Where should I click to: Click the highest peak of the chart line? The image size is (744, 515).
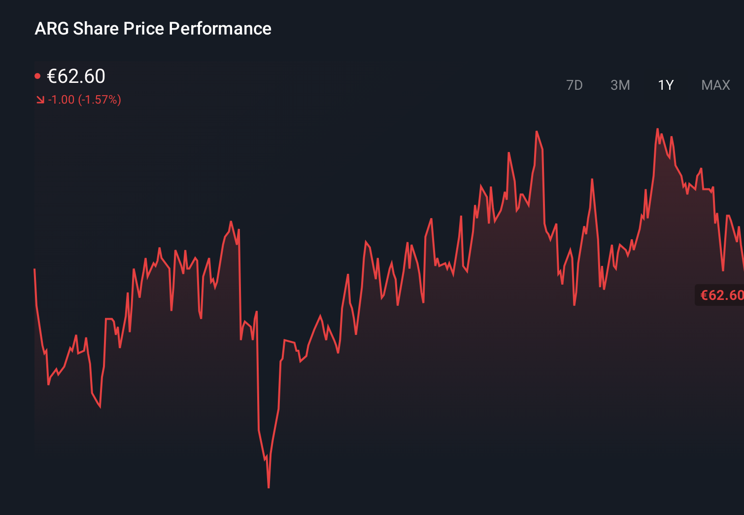pyautogui.click(x=659, y=128)
